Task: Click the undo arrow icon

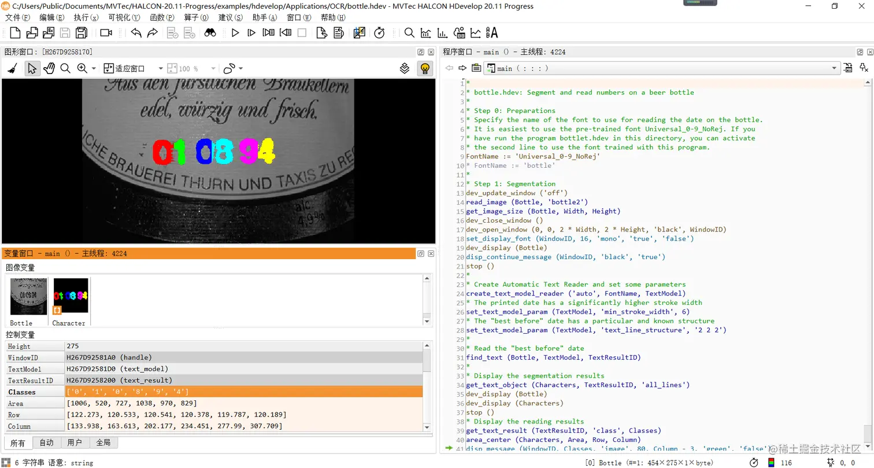Action: pyautogui.click(x=136, y=33)
